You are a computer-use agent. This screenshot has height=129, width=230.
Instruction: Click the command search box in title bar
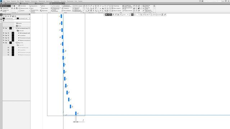pos(212,1)
